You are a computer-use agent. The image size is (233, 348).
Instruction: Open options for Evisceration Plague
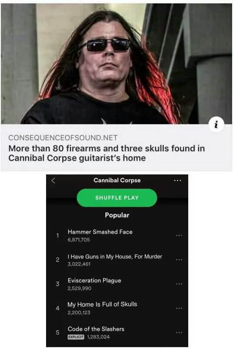click(x=179, y=284)
